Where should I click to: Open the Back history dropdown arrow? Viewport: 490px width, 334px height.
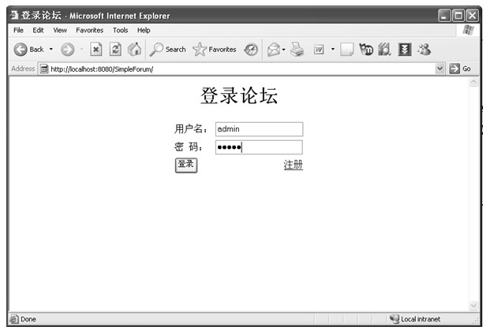[50, 50]
